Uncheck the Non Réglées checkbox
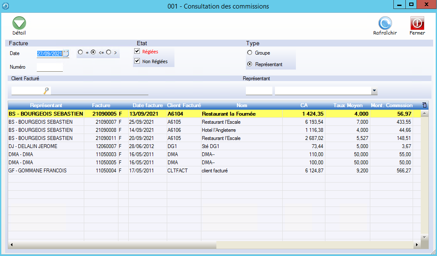The image size is (437, 256). pyautogui.click(x=137, y=61)
